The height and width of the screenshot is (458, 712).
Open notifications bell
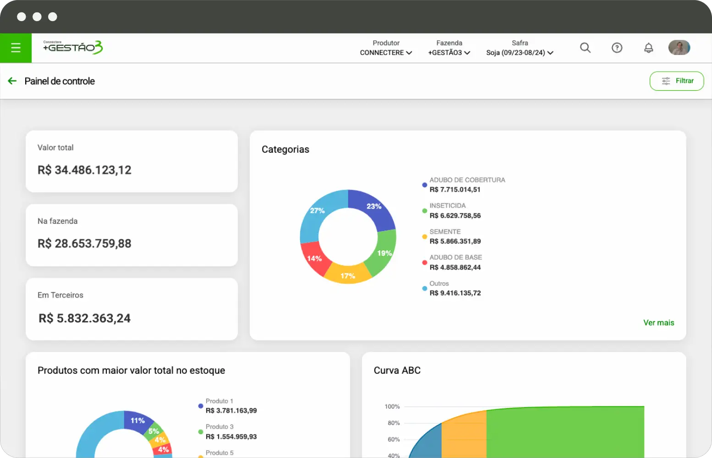648,48
